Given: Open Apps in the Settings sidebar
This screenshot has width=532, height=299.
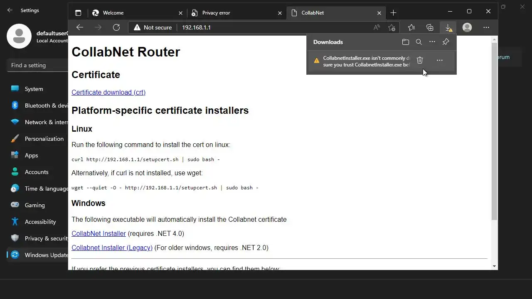Looking at the screenshot, I should coord(37,155).
